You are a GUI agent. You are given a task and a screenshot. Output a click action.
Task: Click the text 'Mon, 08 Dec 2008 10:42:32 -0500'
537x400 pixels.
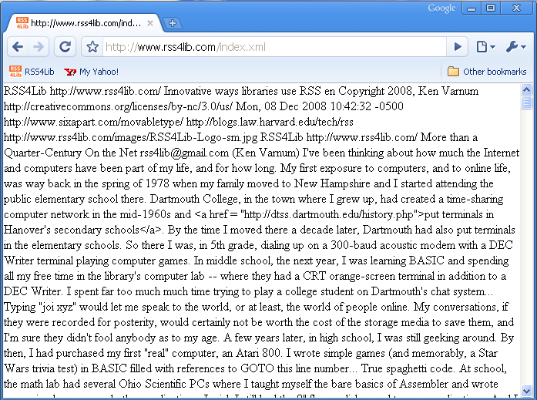(x=320, y=106)
